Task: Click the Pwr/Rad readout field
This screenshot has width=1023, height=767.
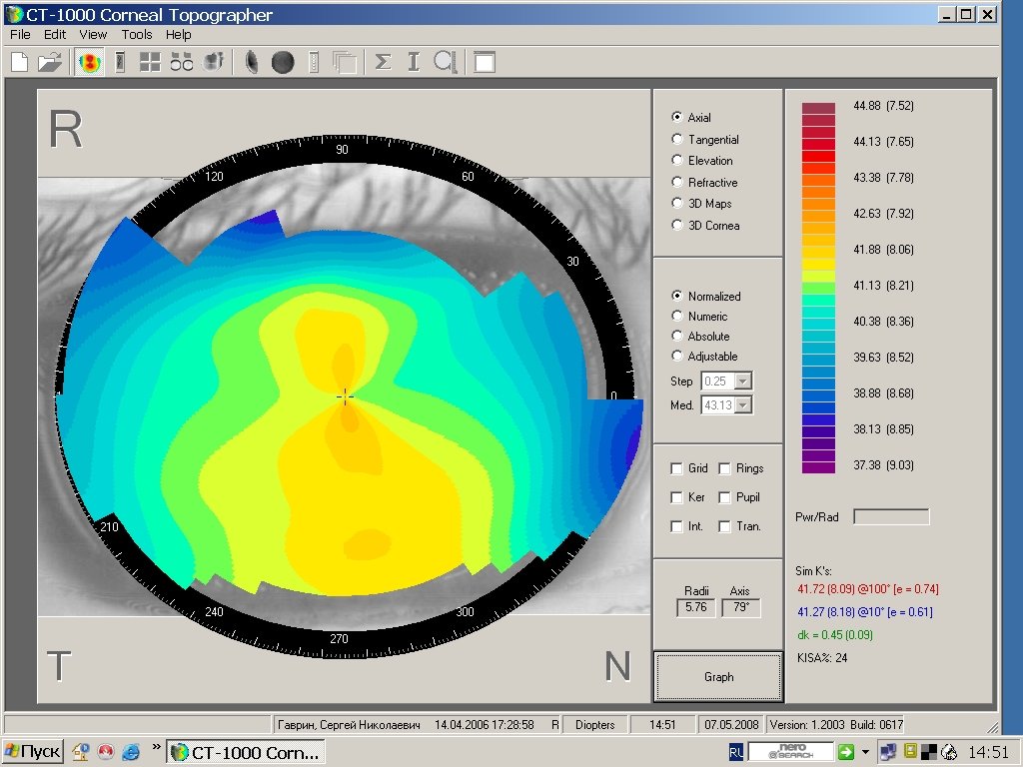Action: point(891,516)
